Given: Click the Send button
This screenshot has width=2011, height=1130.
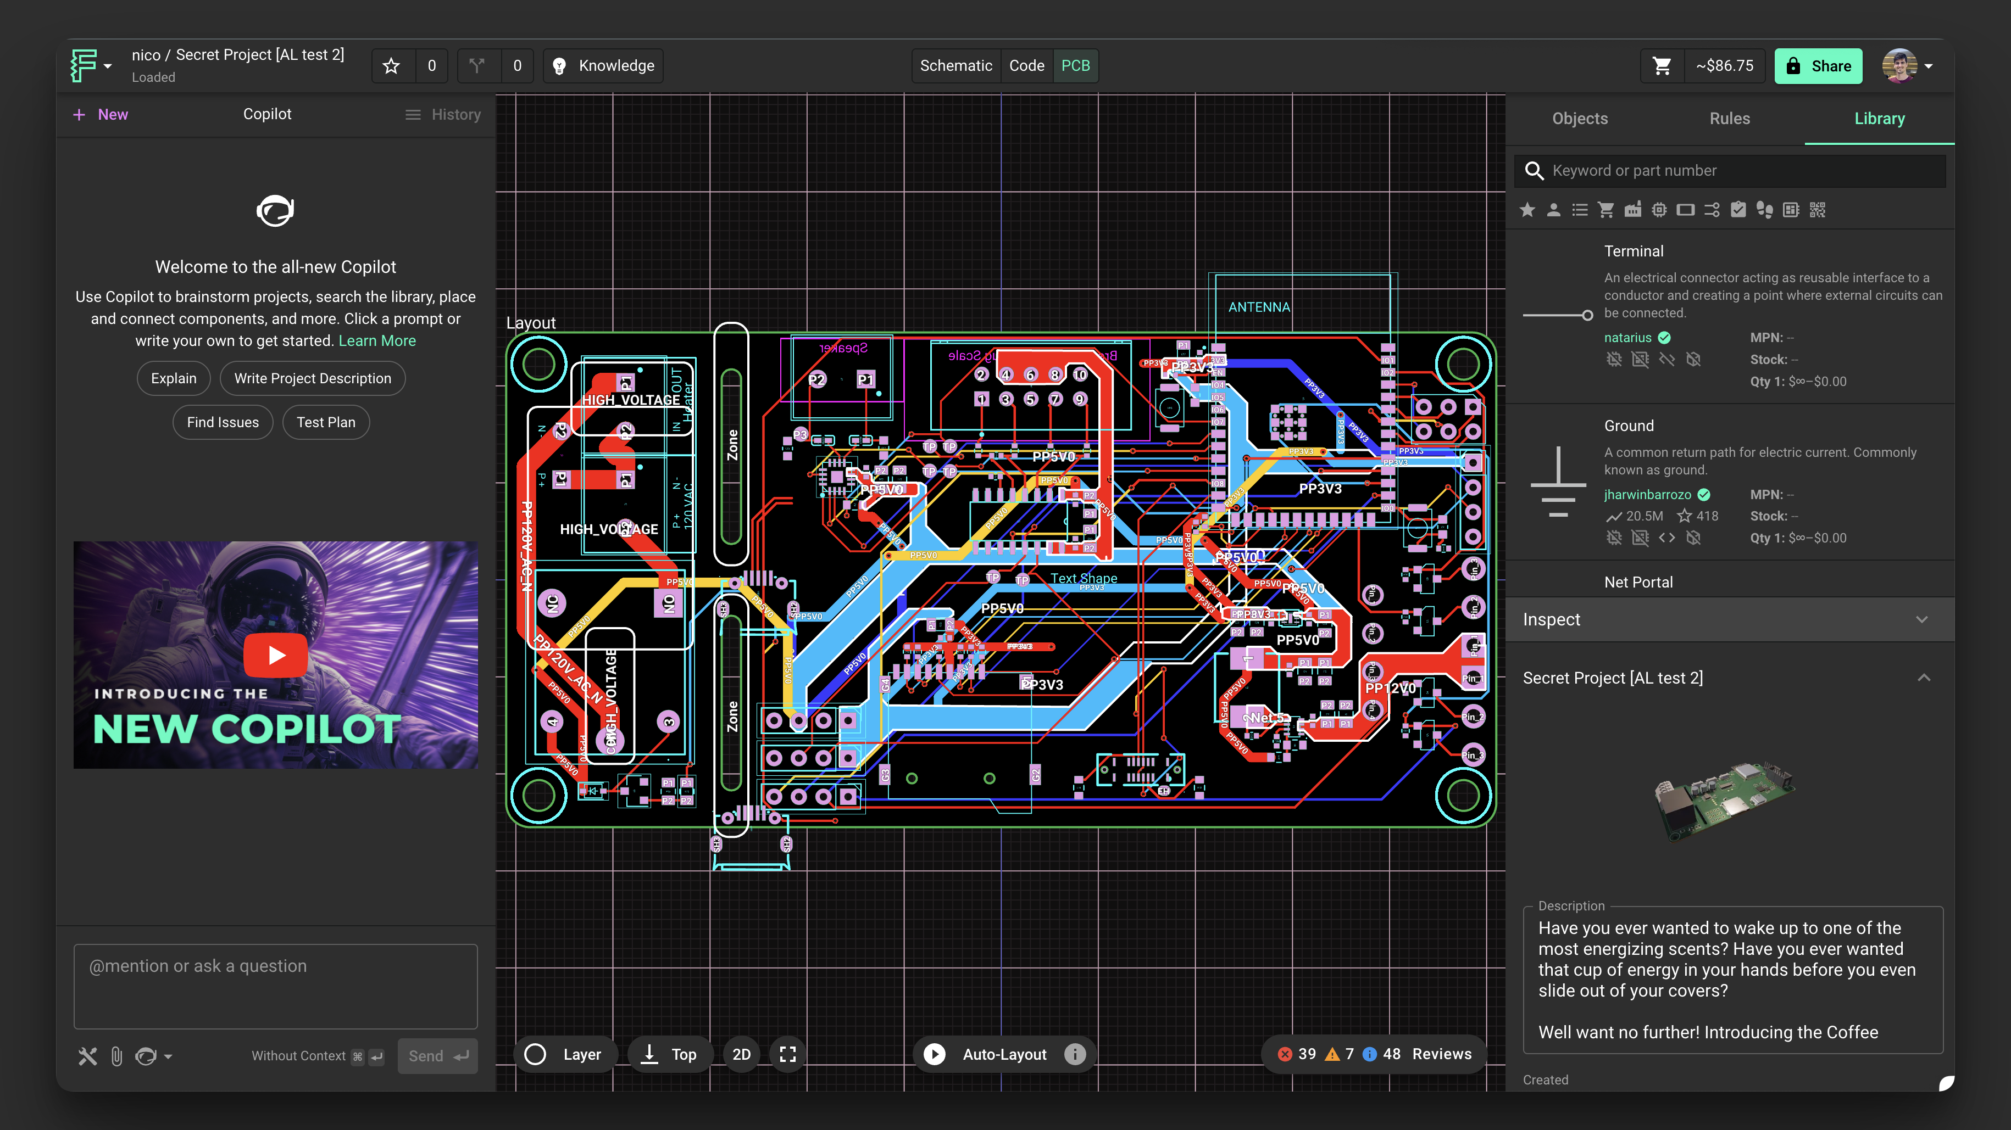Looking at the screenshot, I should tap(437, 1056).
